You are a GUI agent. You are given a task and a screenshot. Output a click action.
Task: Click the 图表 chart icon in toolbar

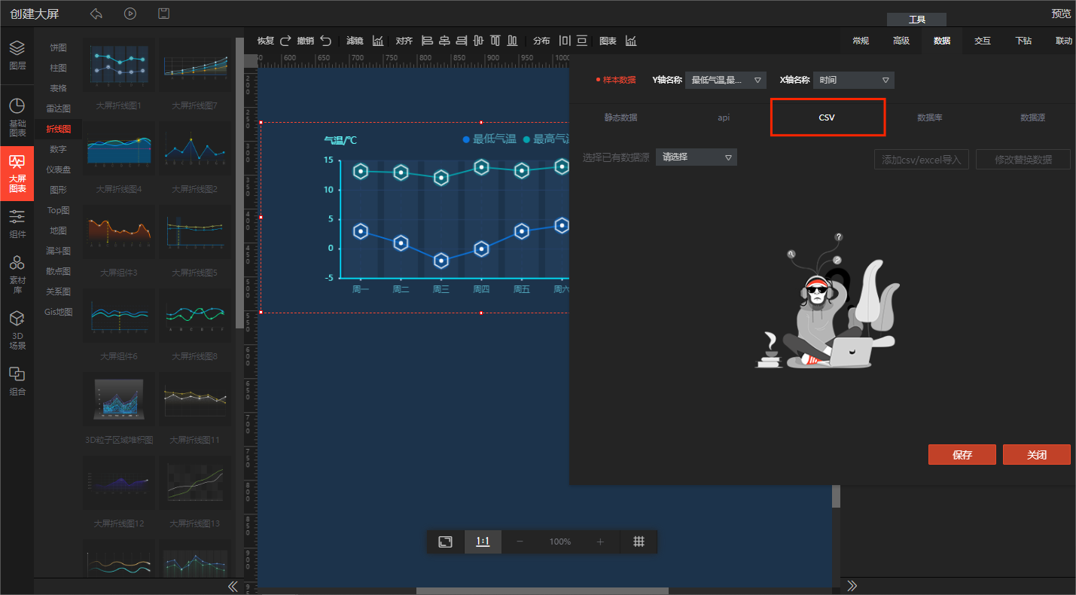[631, 41]
